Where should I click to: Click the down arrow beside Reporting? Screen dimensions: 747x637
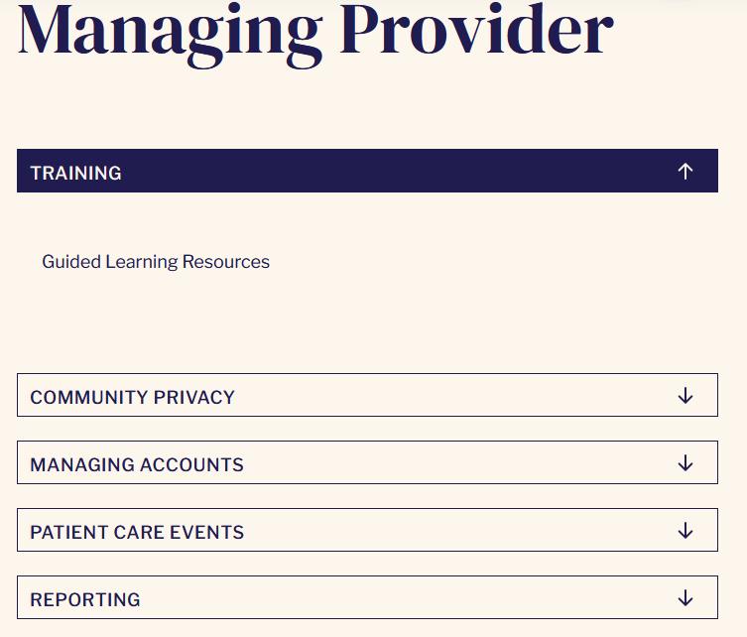[685, 598]
